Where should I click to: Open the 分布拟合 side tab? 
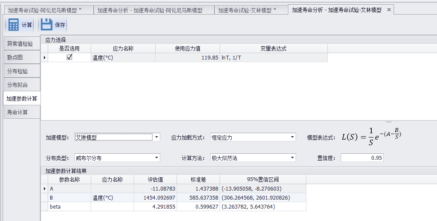tap(22, 85)
